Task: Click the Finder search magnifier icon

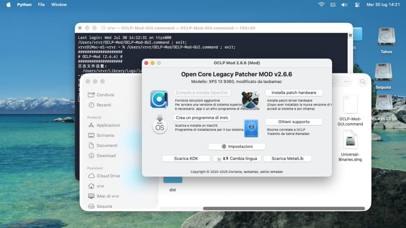Action: (363, 81)
